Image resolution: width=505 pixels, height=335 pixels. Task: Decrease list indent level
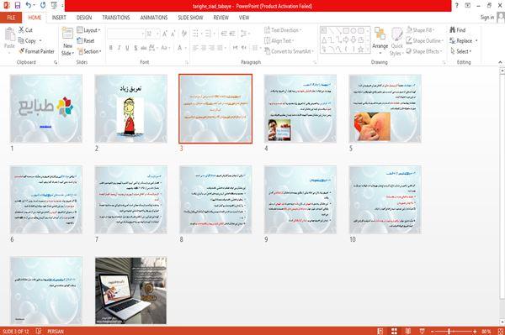(x=224, y=34)
